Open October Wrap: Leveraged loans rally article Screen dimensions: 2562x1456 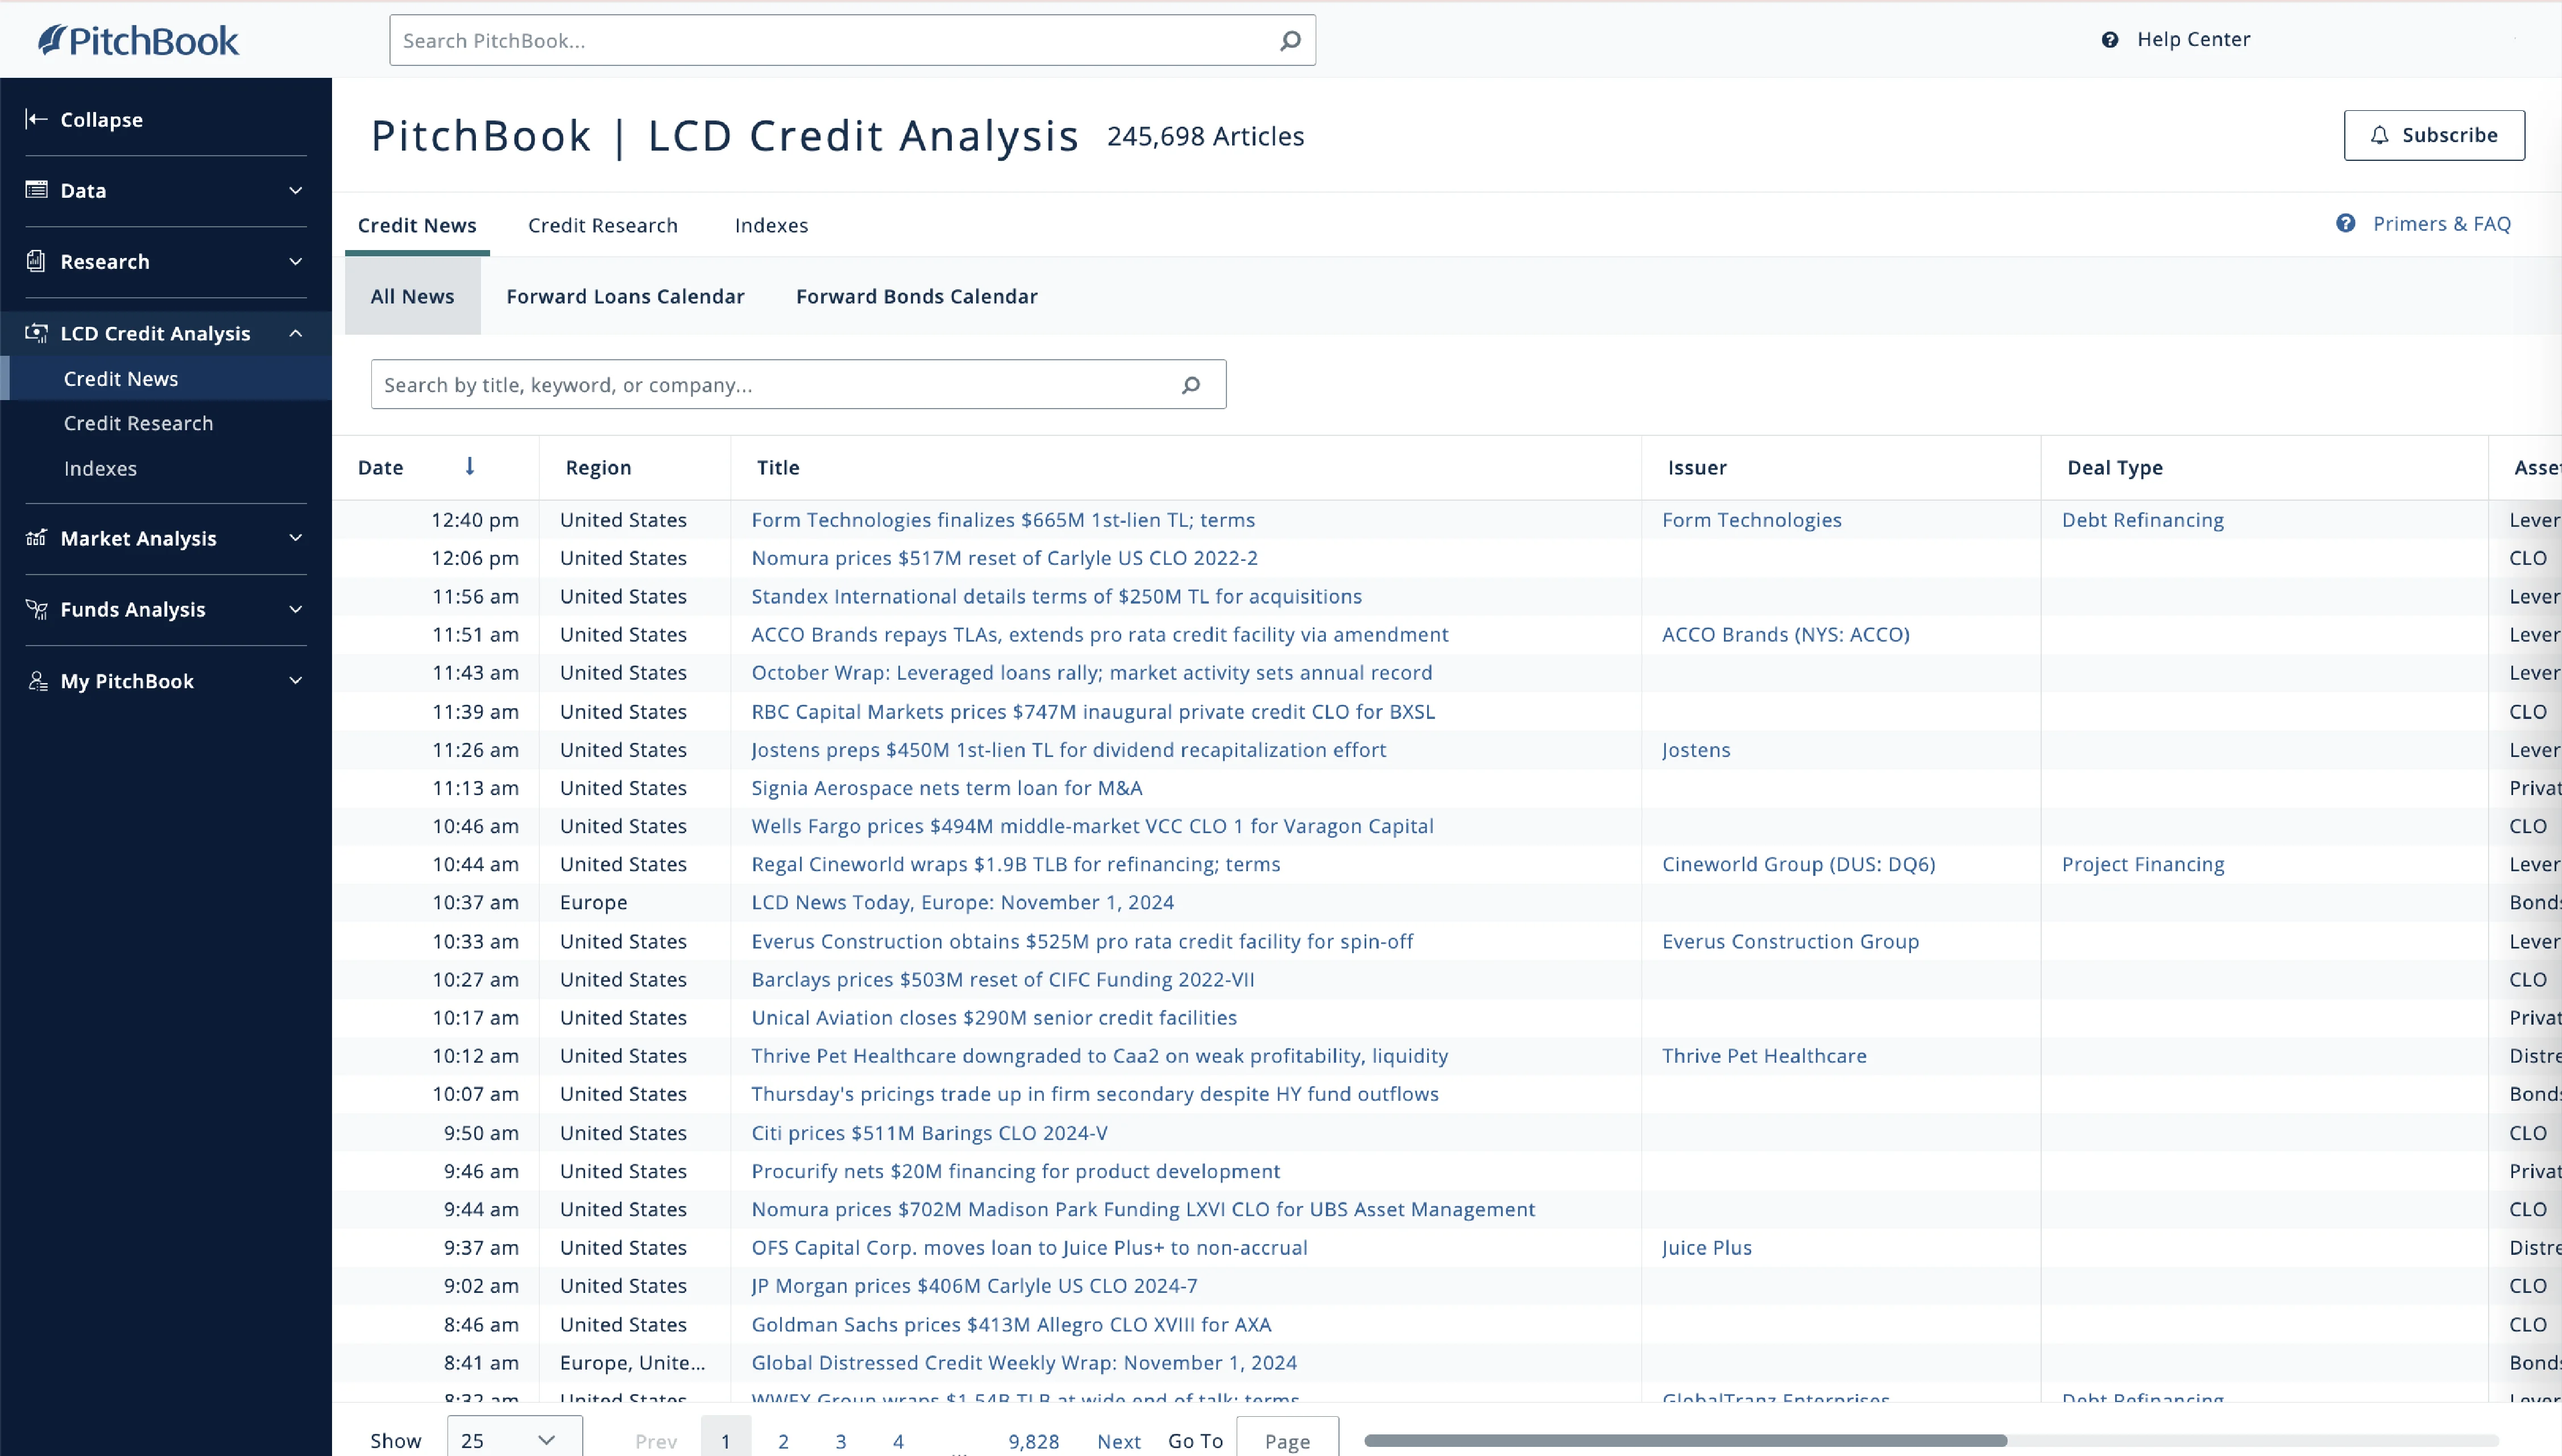1092,672
